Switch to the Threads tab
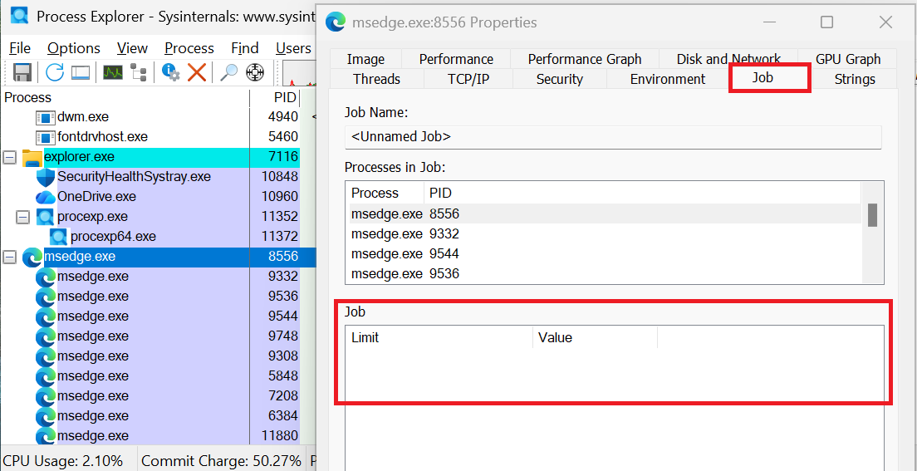This screenshot has width=917, height=471. tap(376, 79)
